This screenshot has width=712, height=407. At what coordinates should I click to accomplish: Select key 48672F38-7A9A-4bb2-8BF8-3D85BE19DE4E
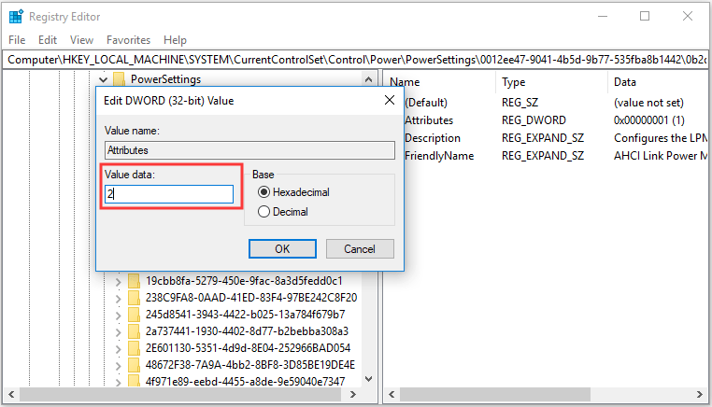(x=250, y=365)
